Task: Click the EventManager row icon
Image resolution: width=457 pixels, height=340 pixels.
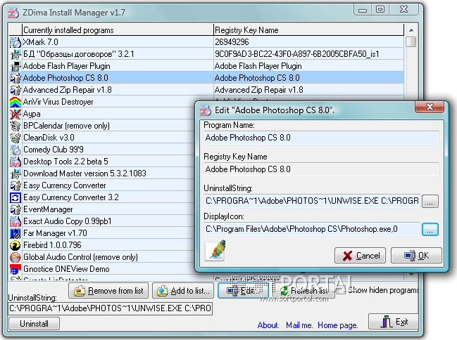Action: [x=15, y=209]
